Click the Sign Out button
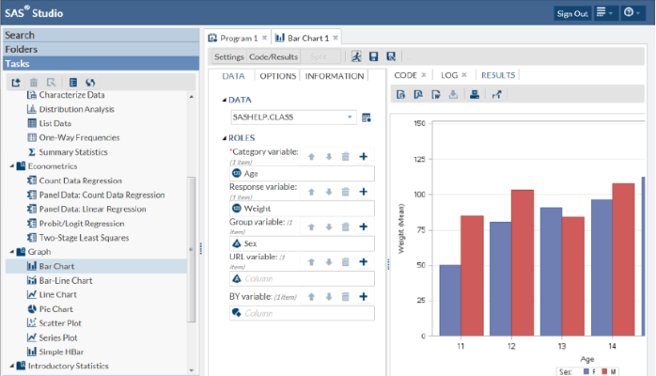This screenshot has width=656, height=376. pos(572,13)
